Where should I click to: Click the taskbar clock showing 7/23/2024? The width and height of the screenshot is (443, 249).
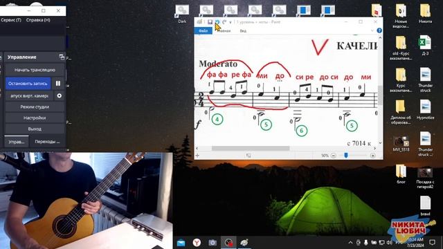click(x=415, y=243)
